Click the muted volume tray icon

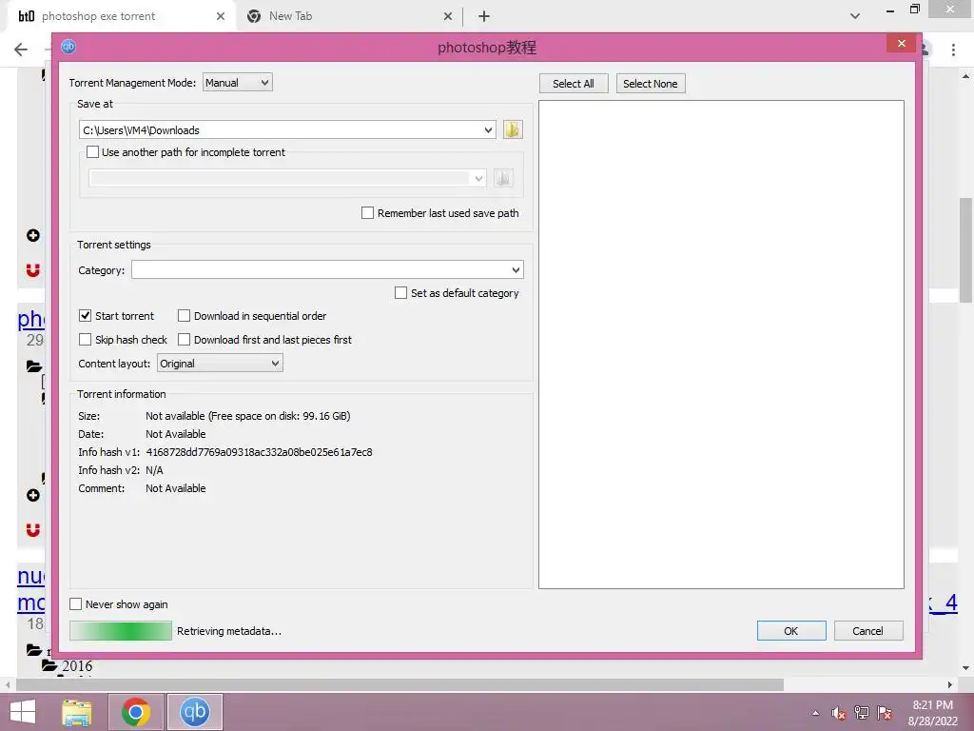(839, 713)
